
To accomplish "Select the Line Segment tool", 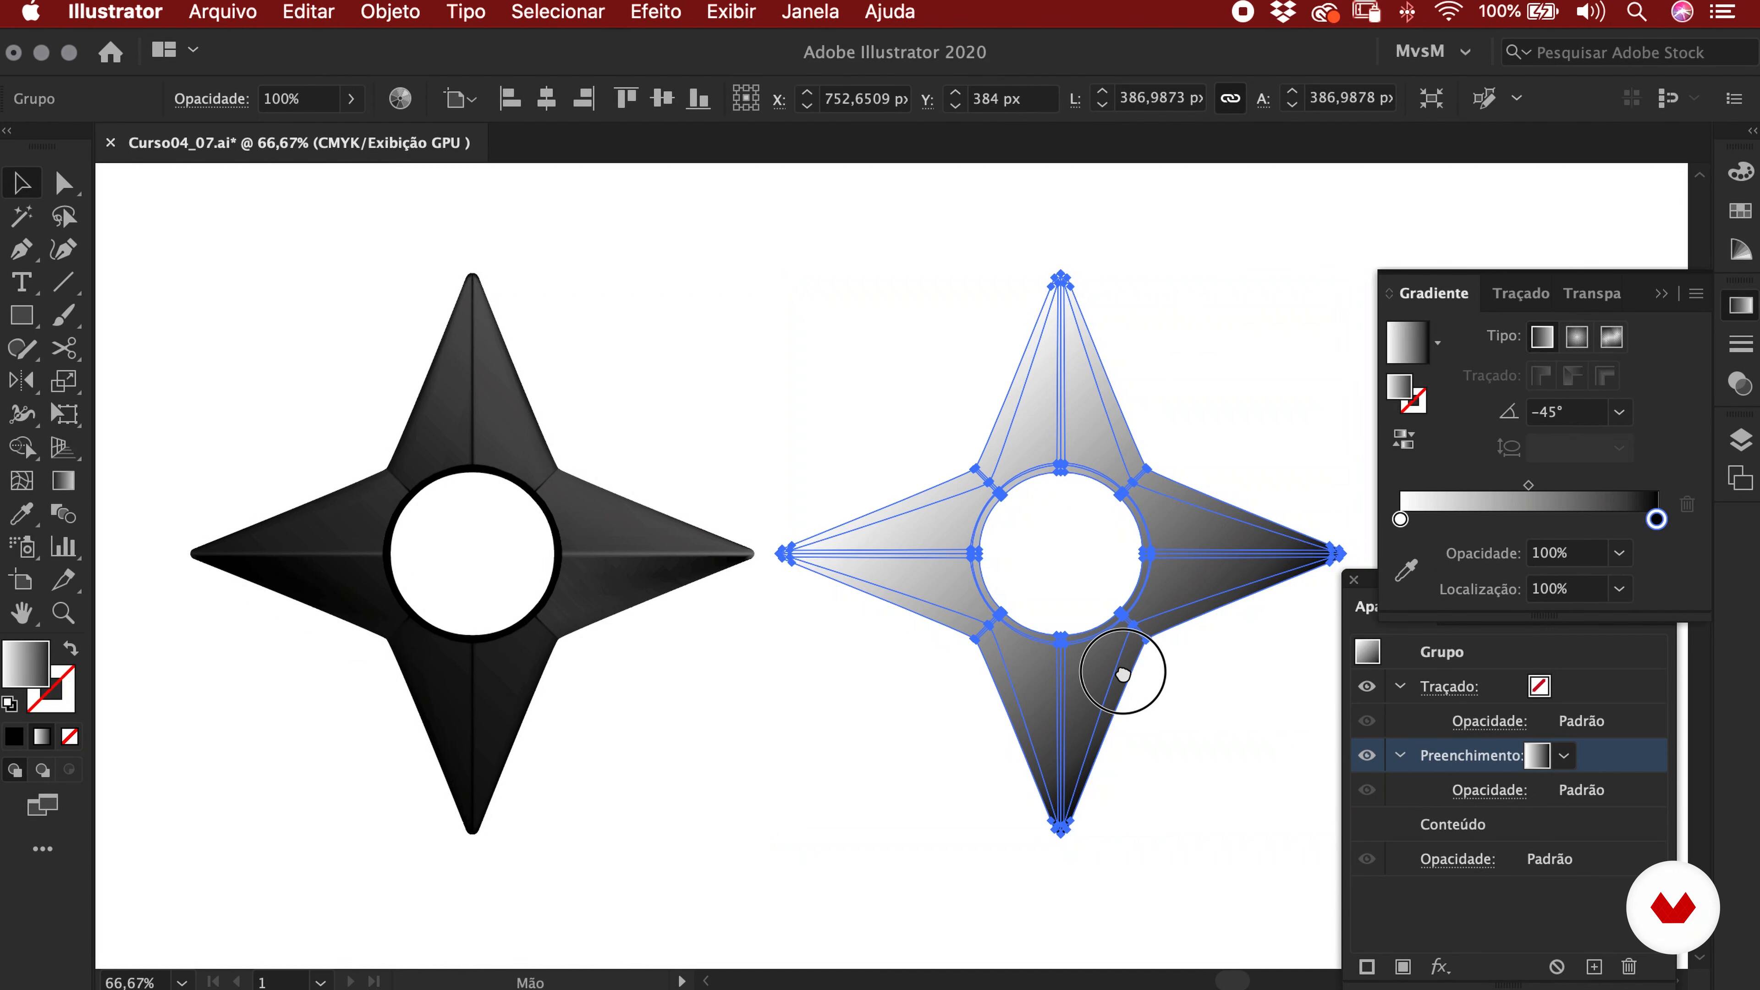I will [64, 282].
